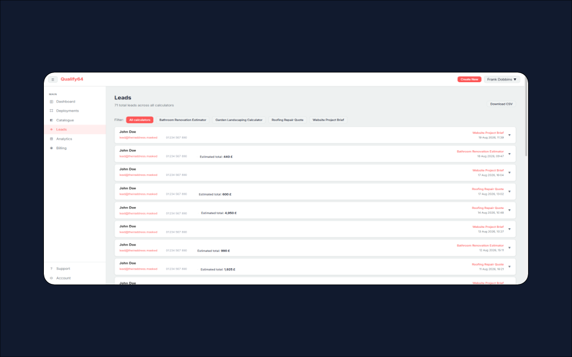Click the "Estimated total: 4,950 £" text
The image size is (572, 357).
219,213
